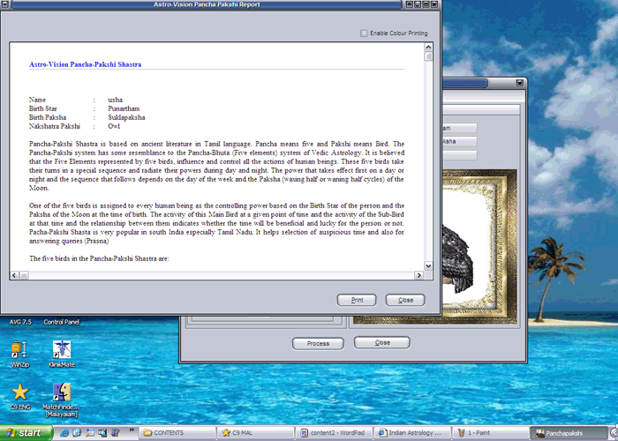Click the Nakshatra Pakshi value 'Owl'
The image size is (618, 441).
114,126
